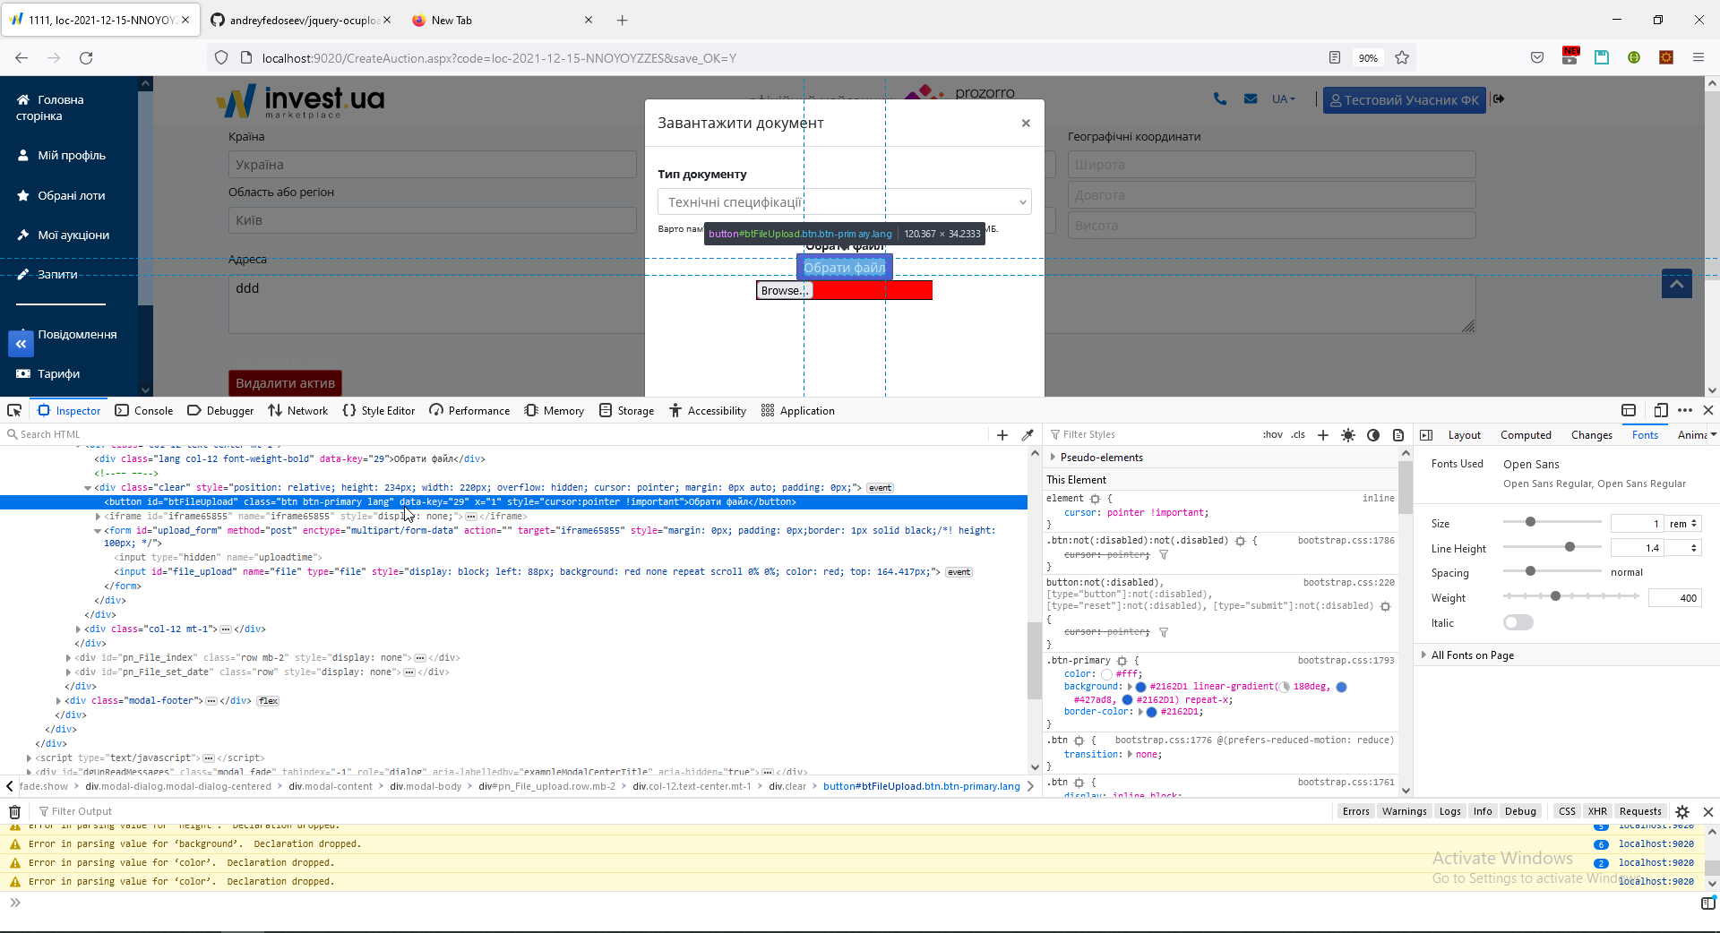Open the Network tab
The image size is (1720, 933).
[298, 410]
